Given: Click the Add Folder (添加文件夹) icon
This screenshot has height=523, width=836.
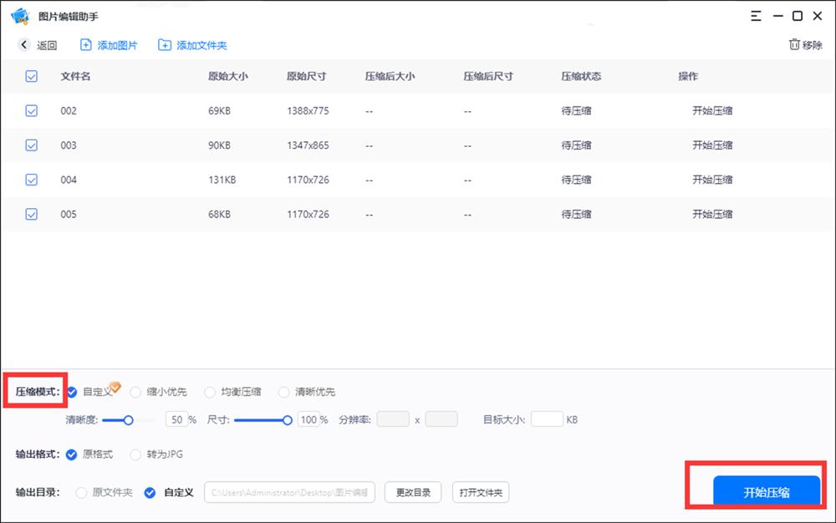Looking at the screenshot, I should (x=165, y=45).
